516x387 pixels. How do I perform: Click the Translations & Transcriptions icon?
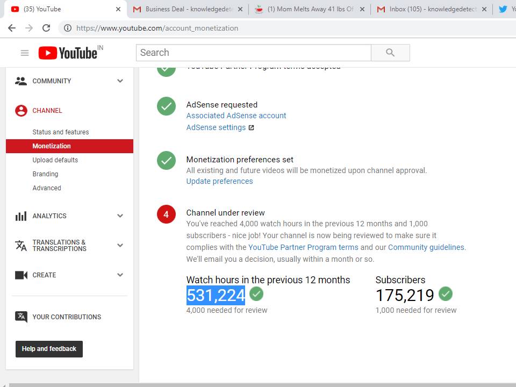pos(21,246)
